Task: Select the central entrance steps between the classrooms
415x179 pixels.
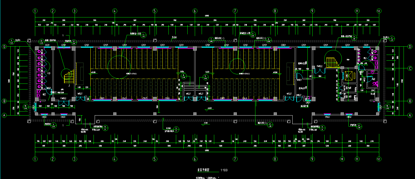Action: point(194,88)
